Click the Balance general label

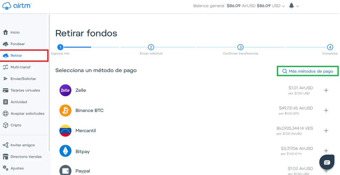pyautogui.click(x=209, y=6)
